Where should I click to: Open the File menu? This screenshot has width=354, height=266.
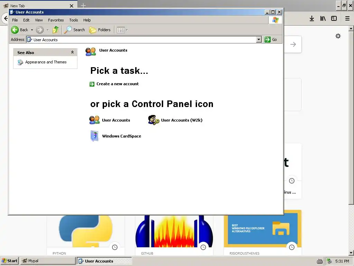15,20
